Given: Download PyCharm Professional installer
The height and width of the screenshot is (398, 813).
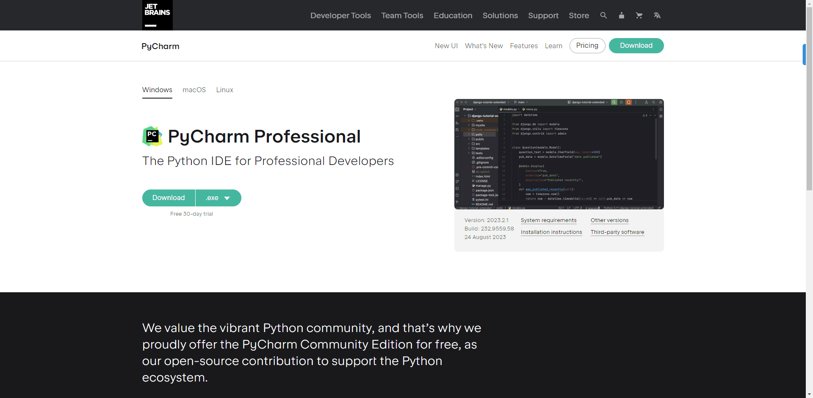Looking at the screenshot, I should (169, 198).
